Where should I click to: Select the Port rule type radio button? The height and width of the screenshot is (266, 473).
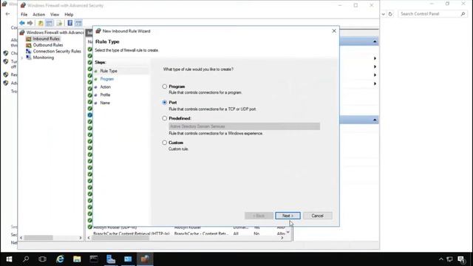[164, 103]
